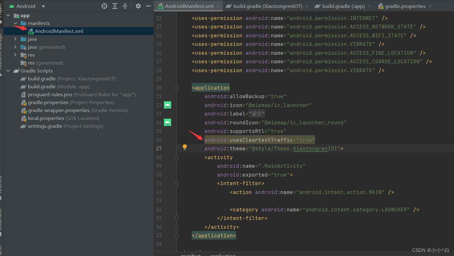Image resolution: width=454 pixels, height=256 pixels.
Task: Click the Expand All icon
Action: 115,6
